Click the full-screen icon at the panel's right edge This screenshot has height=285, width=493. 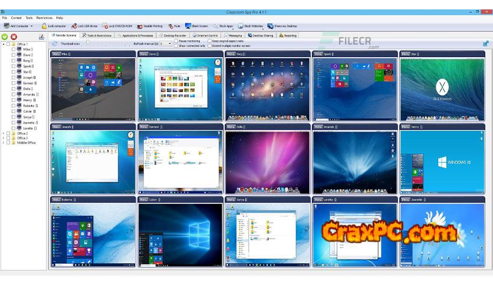[486, 44]
